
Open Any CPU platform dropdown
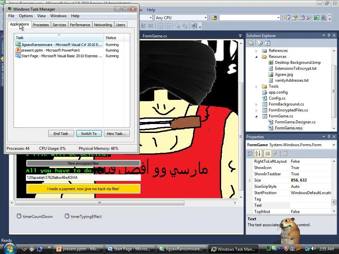(x=205, y=18)
